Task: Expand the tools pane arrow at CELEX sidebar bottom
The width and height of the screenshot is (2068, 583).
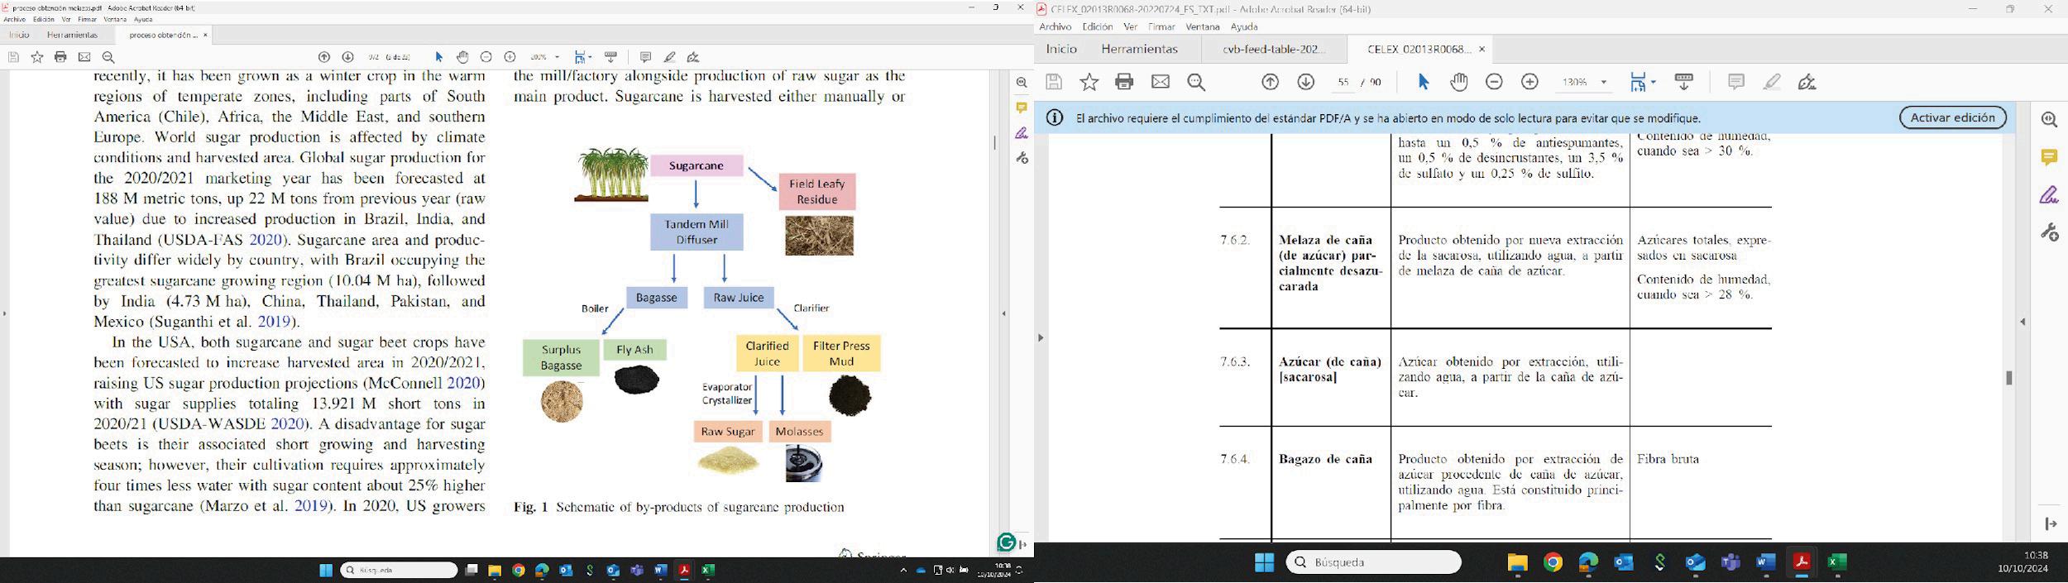Action: [x=2051, y=524]
